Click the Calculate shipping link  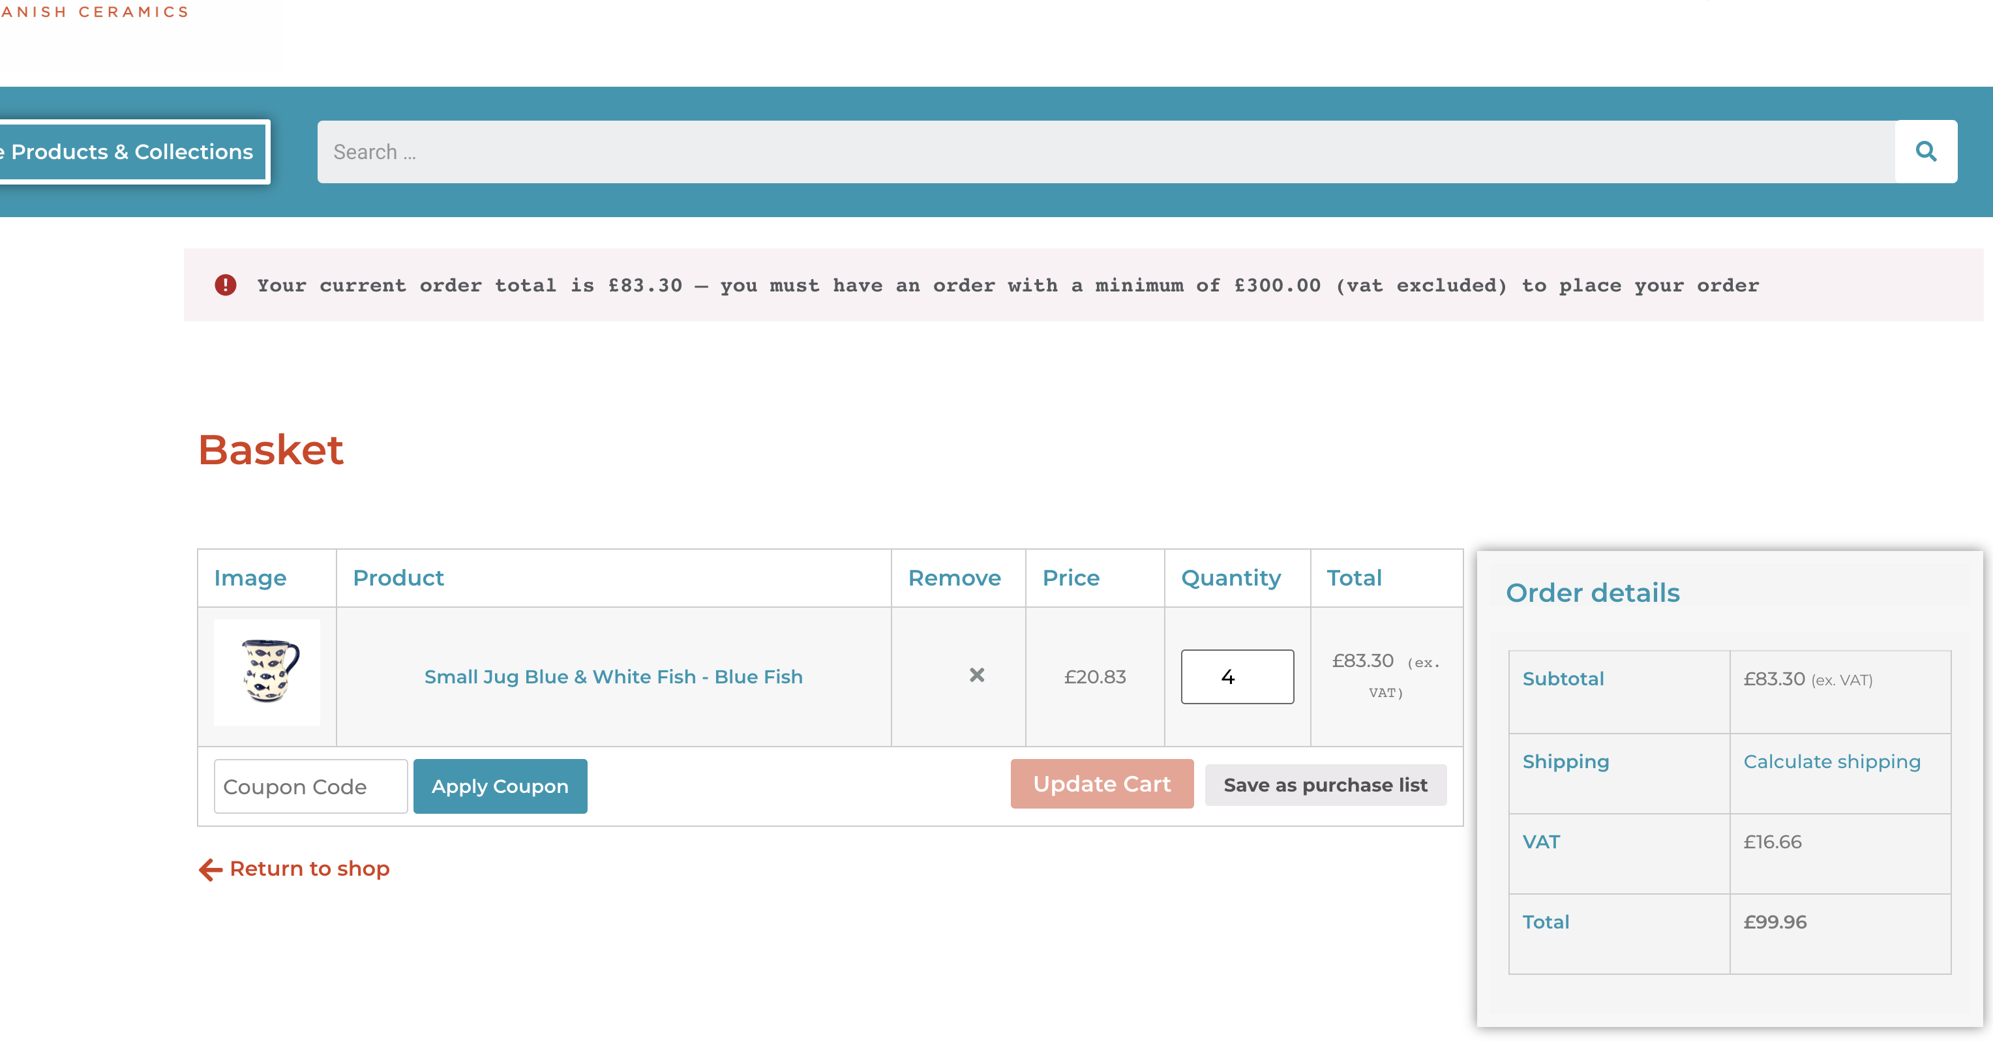click(1831, 762)
